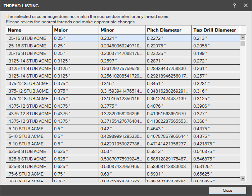The width and height of the screenshot is (252, 196).
Task: Select the Pitch Diameter 0.3451" cell
Action: pos(168,84)
